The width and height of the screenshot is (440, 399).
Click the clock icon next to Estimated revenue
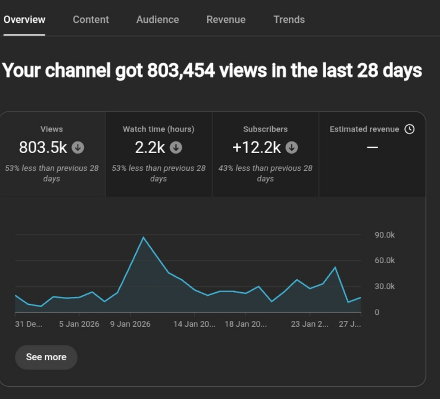409,129
